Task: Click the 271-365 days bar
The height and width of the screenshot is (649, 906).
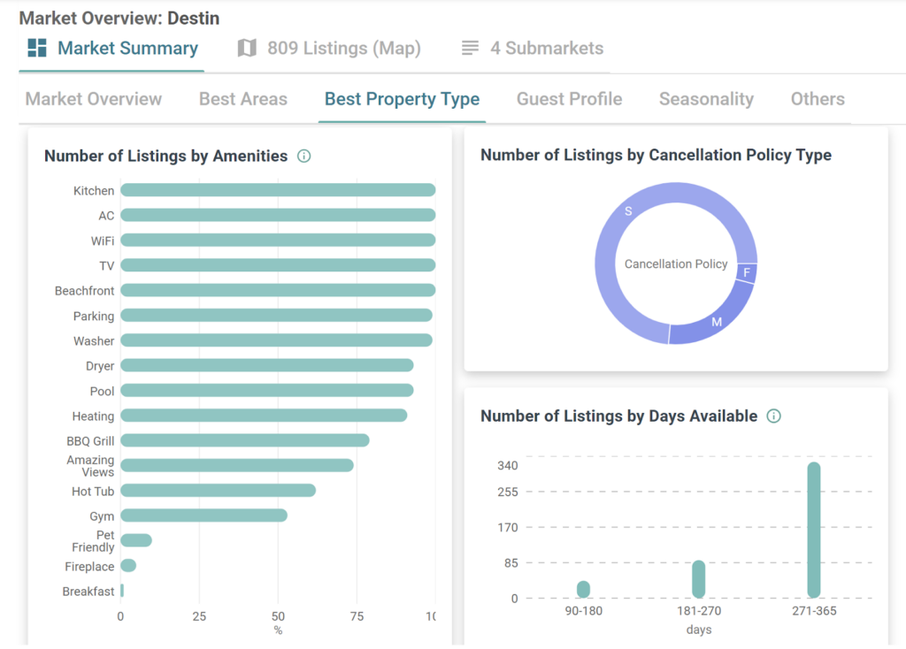Action: [814, 531]
